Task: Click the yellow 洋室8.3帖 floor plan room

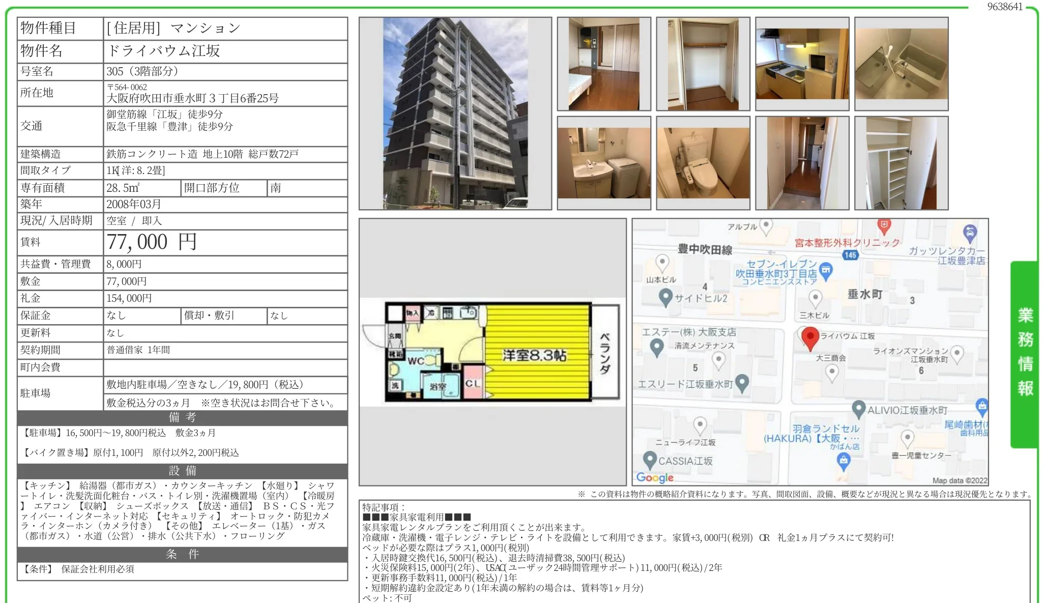Action: [537, 352]
